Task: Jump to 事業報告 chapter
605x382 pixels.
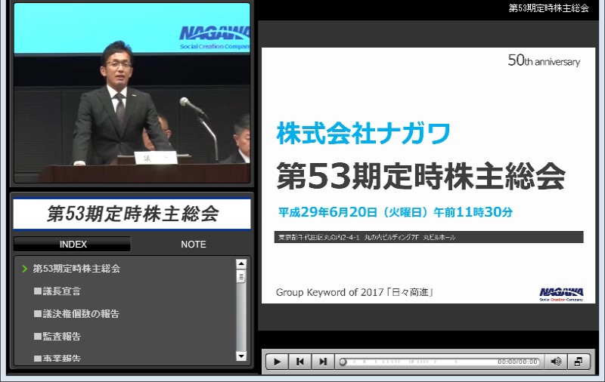Action: tap(57, 358)
